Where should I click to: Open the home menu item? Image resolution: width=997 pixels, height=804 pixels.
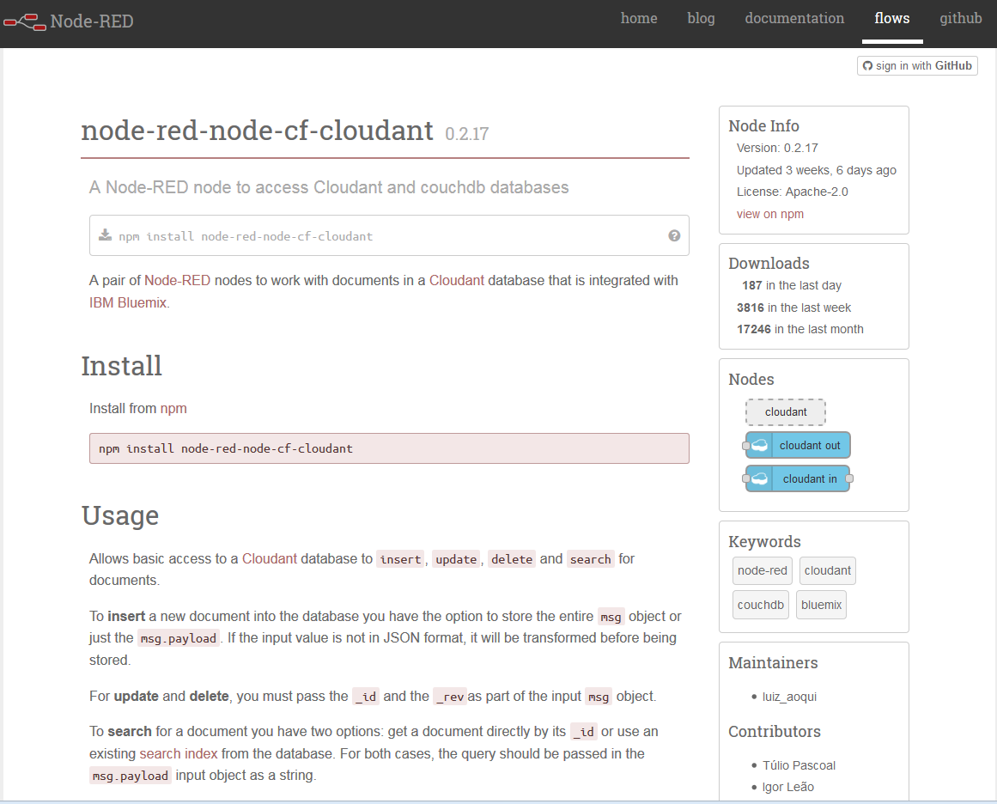click(639, 18)
